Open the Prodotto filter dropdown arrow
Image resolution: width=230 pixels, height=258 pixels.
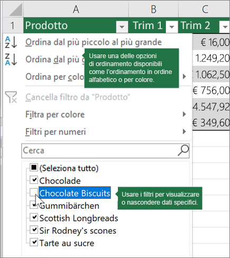click(122, 27)
